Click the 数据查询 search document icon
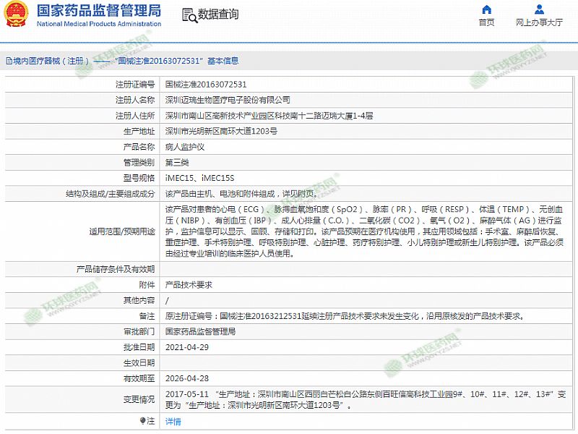The height and width of the screenshot is (434, 578). click(189, 15)
